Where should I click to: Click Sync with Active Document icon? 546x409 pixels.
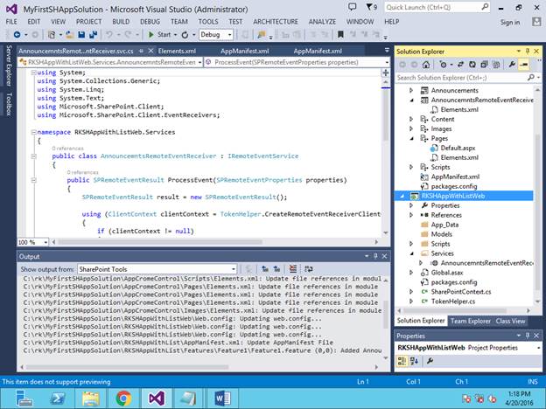click(460, 65)
